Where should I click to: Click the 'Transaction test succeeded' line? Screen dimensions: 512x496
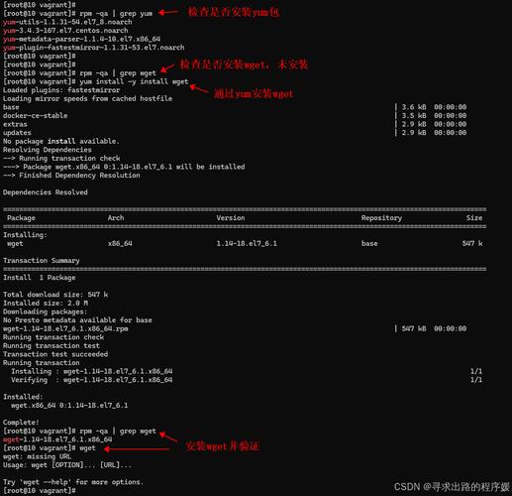coord(55,354)
